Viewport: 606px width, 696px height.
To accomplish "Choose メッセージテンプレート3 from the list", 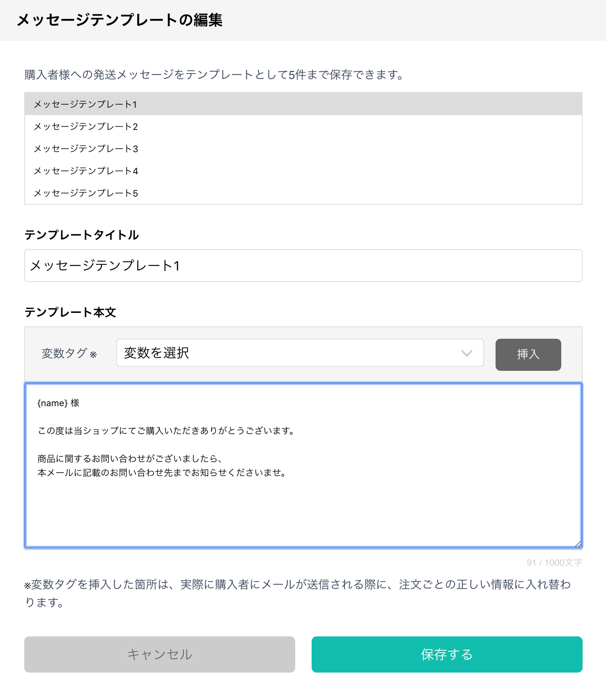I will pyautogui.click(x=303, y=148).
